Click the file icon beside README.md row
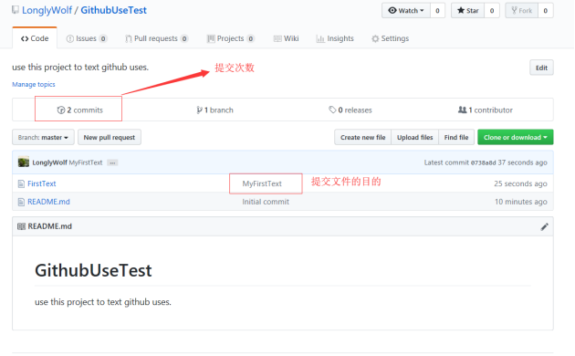 coord(21,202)
